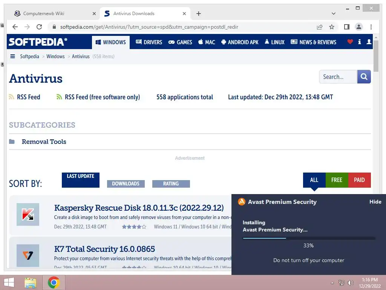Click the Softpedia logo
The width and height of the screenshot is (386, 290).
tap(38, 42)
